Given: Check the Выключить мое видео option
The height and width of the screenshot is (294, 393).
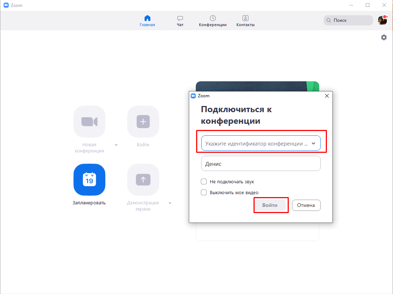Looking at the screenshot, I should point(204,192).
